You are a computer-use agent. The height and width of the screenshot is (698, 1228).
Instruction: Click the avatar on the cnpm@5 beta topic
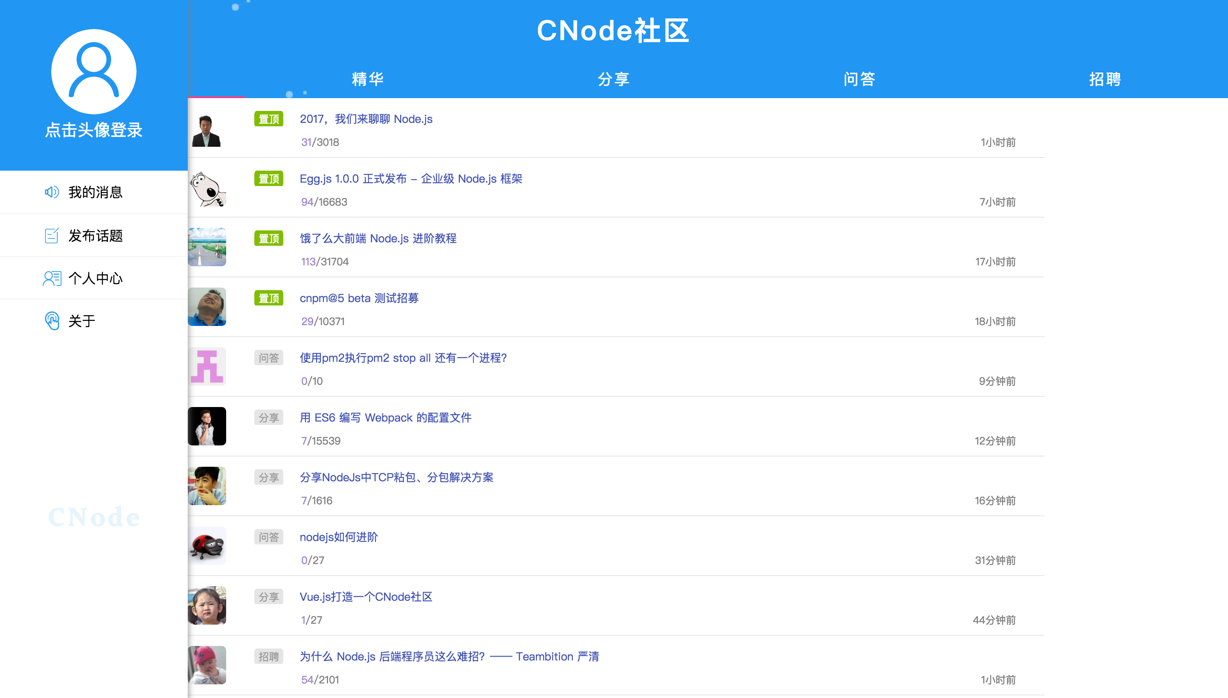coord(207,306)
